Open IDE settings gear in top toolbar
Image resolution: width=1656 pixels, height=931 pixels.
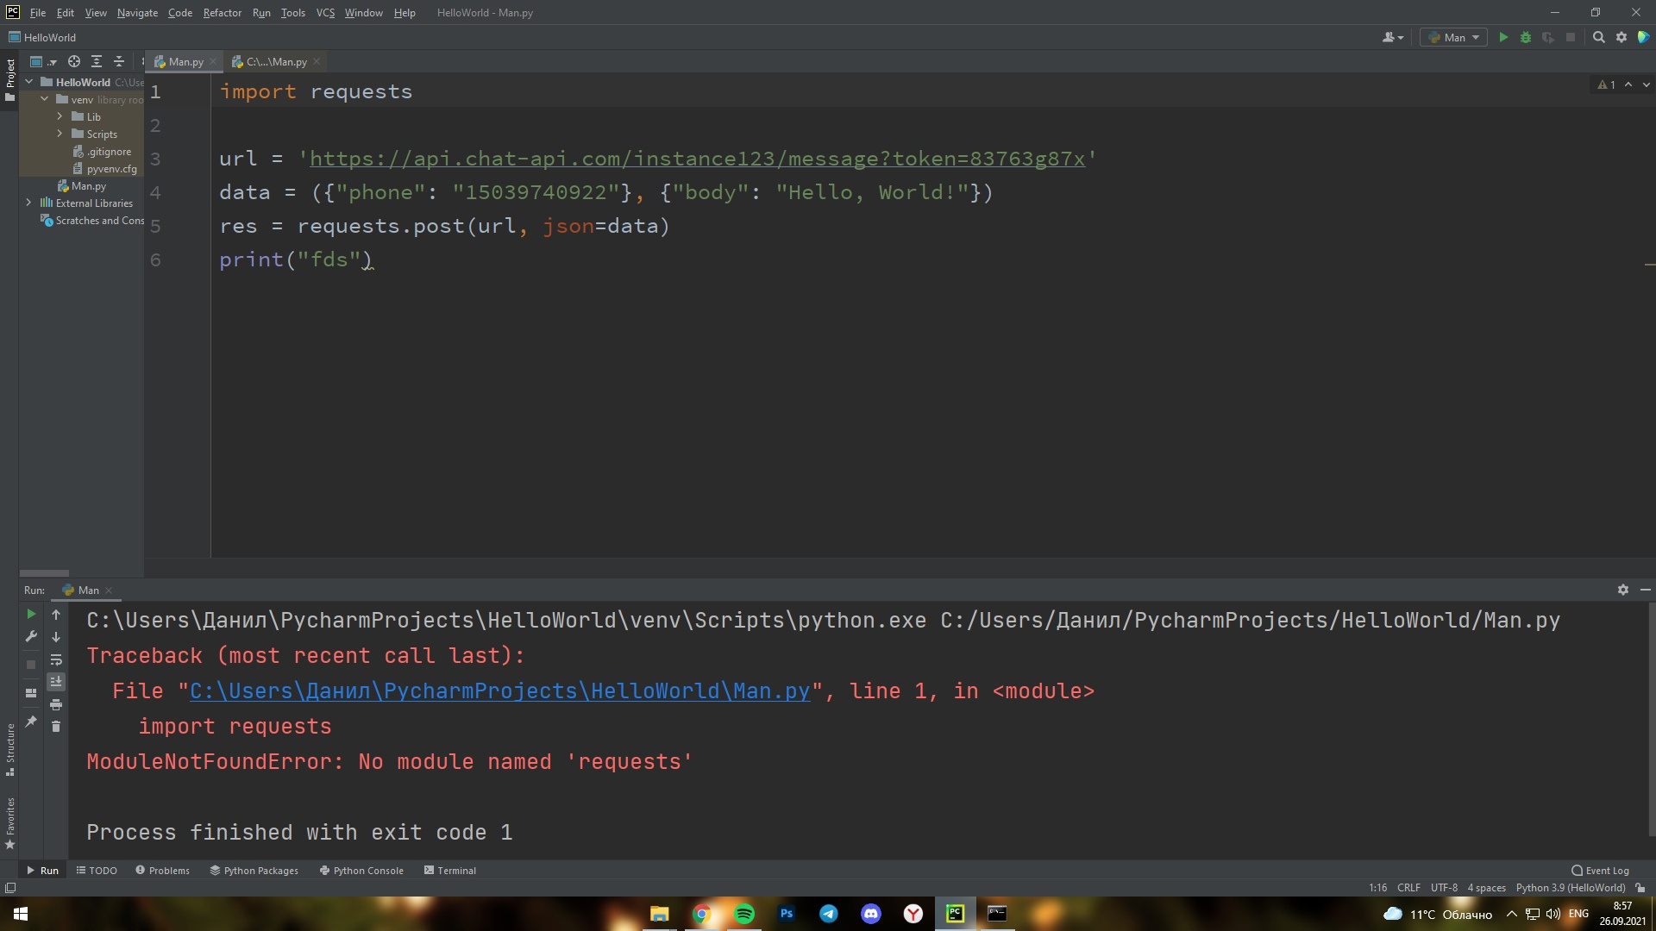(x=1621, y=37)
